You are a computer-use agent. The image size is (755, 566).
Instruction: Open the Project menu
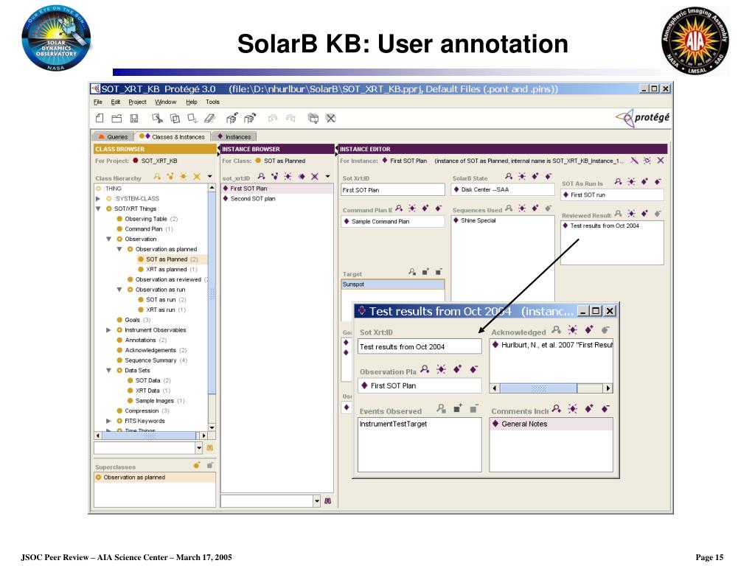[x=137, y=102]
